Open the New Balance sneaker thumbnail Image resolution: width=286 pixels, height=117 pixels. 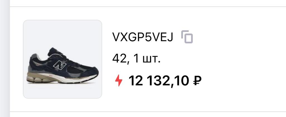(x=62, y=59)
